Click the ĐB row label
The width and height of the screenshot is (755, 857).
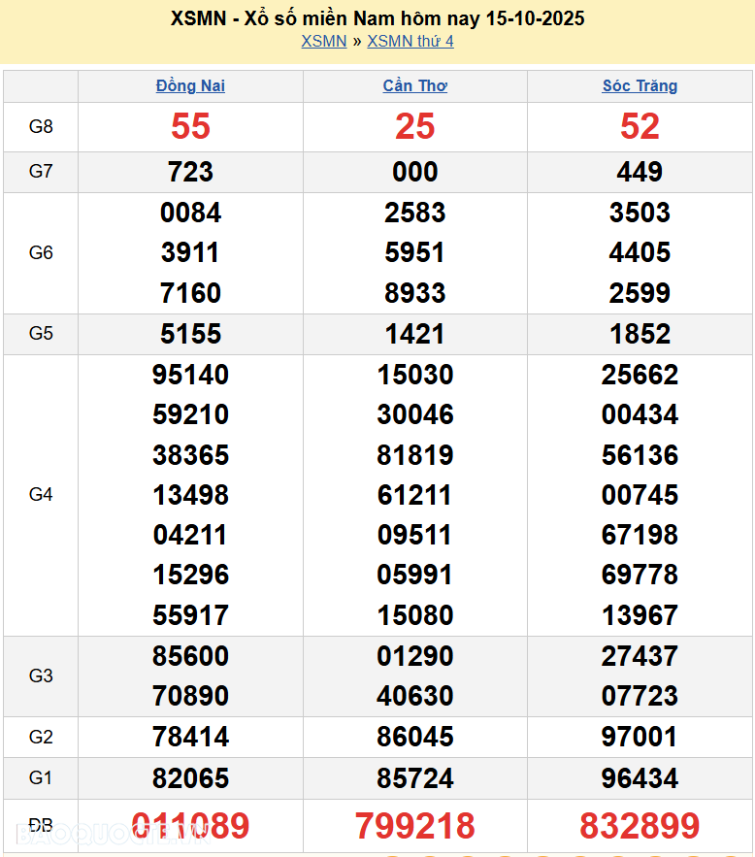tap(41, 826)
